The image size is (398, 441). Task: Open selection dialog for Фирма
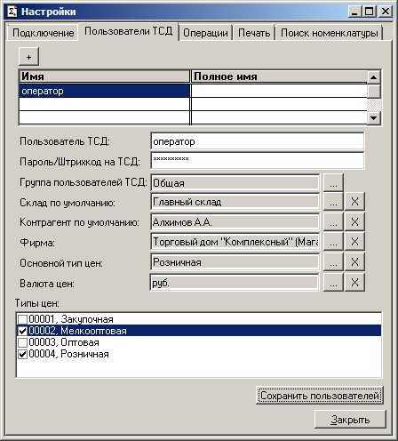coord(333,242)
